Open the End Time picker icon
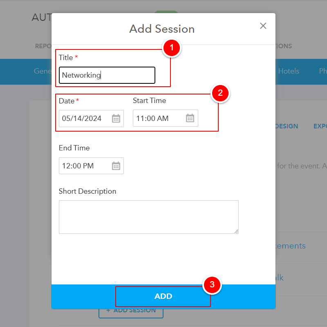Image resolution: width=327 pixels, height=327 pixels. [116, 166]
